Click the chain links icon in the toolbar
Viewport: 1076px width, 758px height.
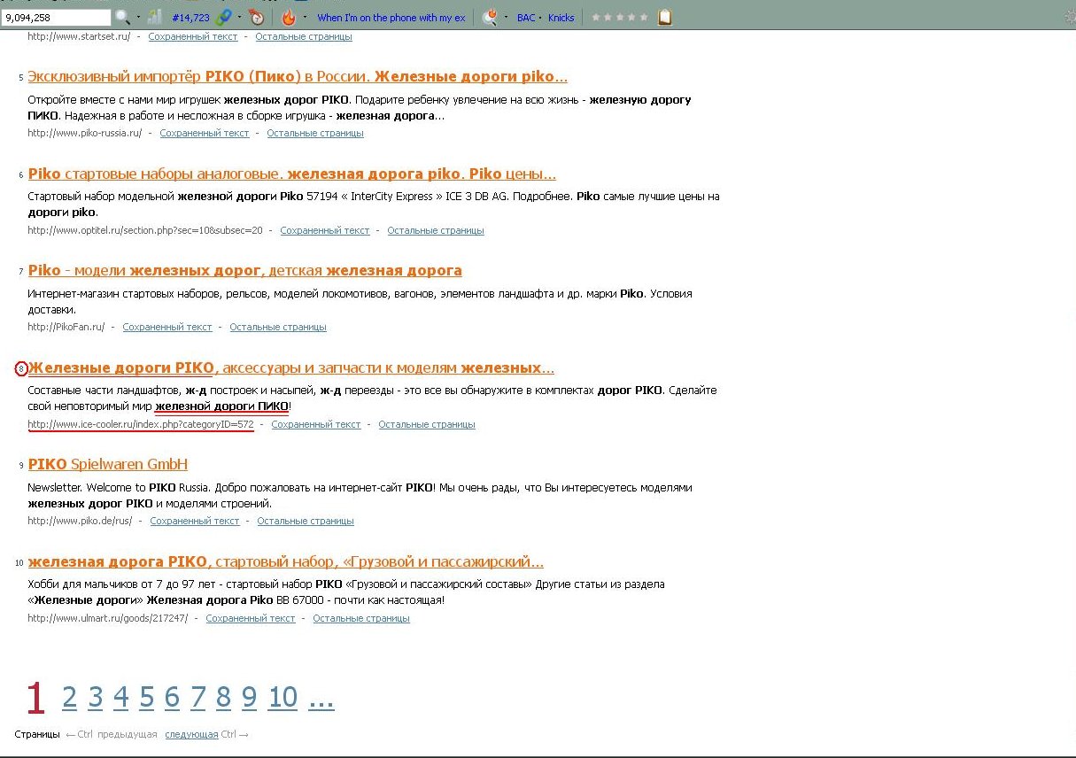(x=224, y=17)
